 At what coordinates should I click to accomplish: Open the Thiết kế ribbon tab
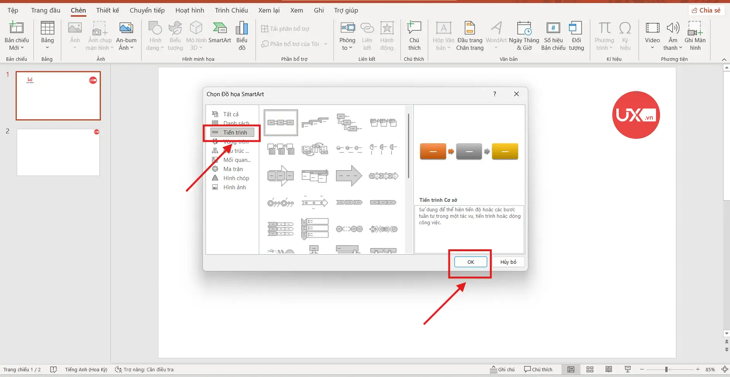(107, 10)
